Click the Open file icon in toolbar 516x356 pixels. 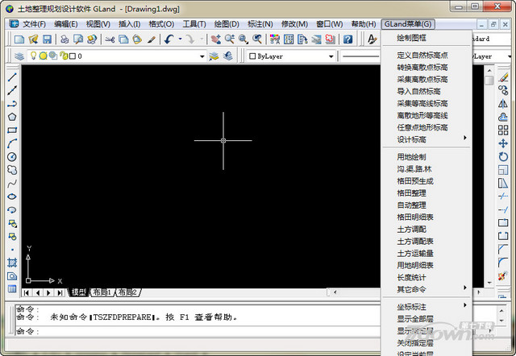coord(33,39)
